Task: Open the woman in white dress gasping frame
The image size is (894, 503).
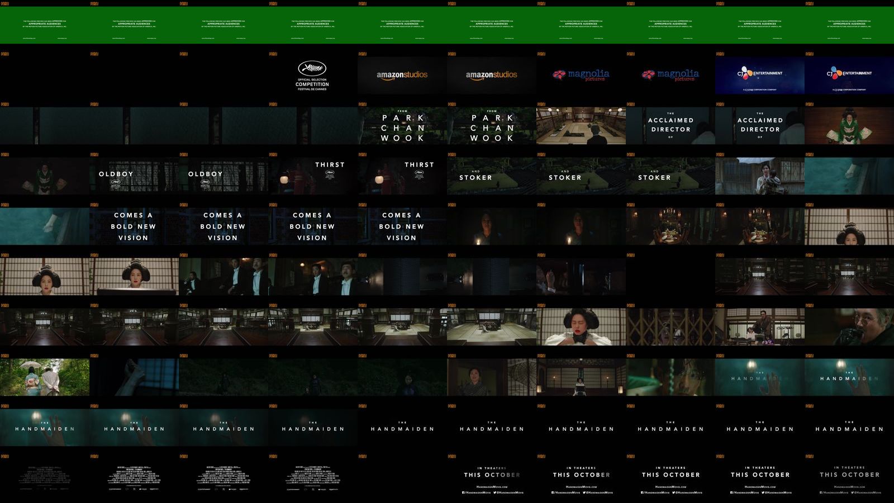Action: pos(581,327)
